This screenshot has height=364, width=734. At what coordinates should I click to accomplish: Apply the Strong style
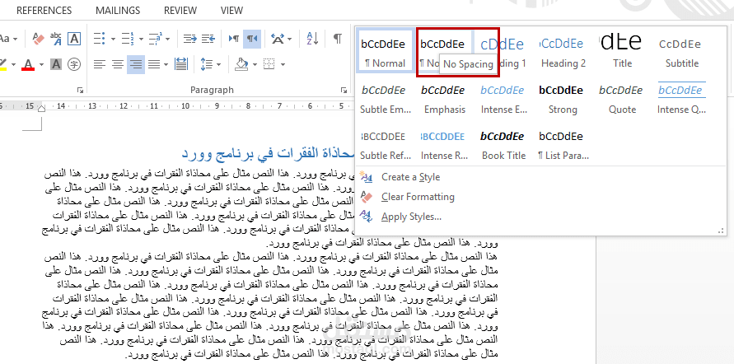tap(562, 98)
